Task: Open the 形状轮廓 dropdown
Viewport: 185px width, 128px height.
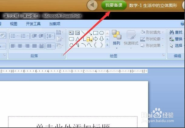Action: [152, 39]
